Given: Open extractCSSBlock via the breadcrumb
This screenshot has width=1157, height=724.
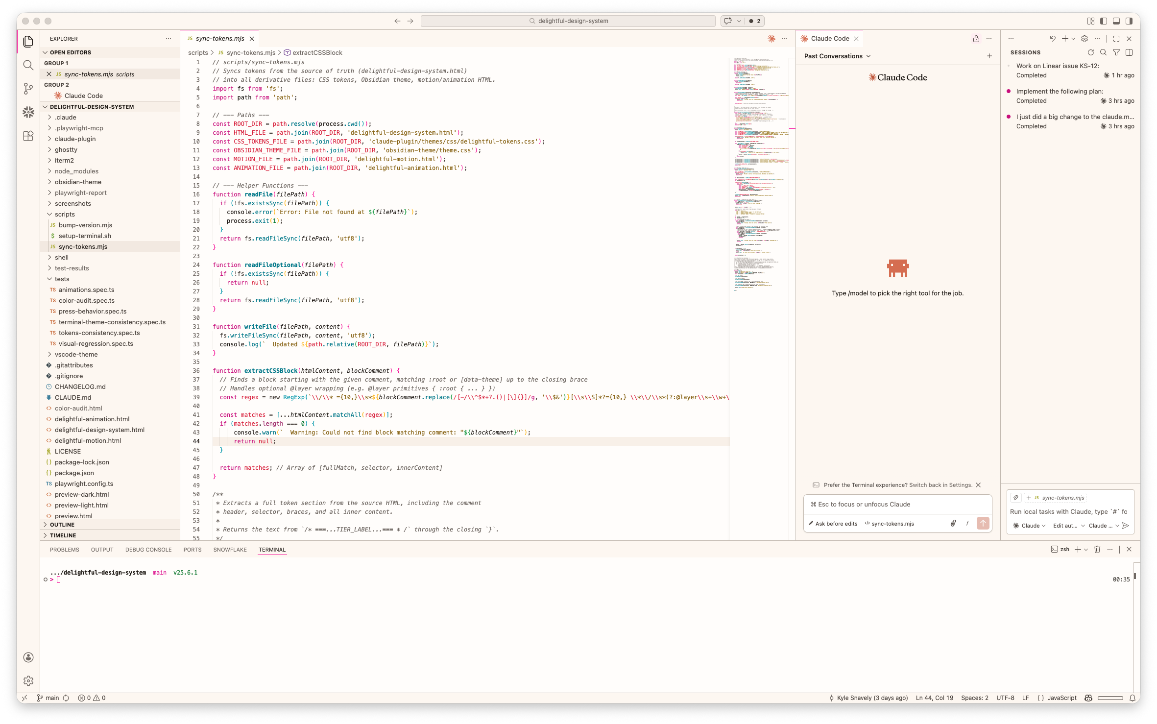Looking at the screenshot, I should tap(316, 52).
